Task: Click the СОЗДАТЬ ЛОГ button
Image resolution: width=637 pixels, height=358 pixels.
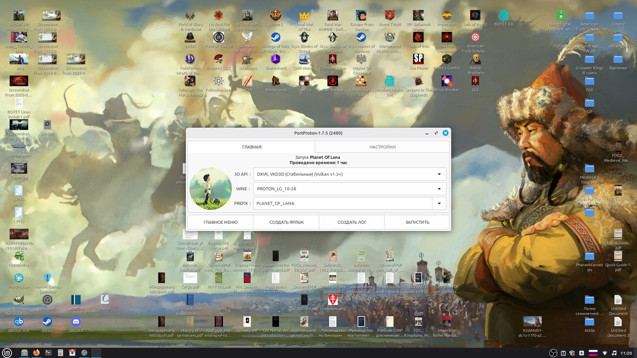Action: pos(351,222)
